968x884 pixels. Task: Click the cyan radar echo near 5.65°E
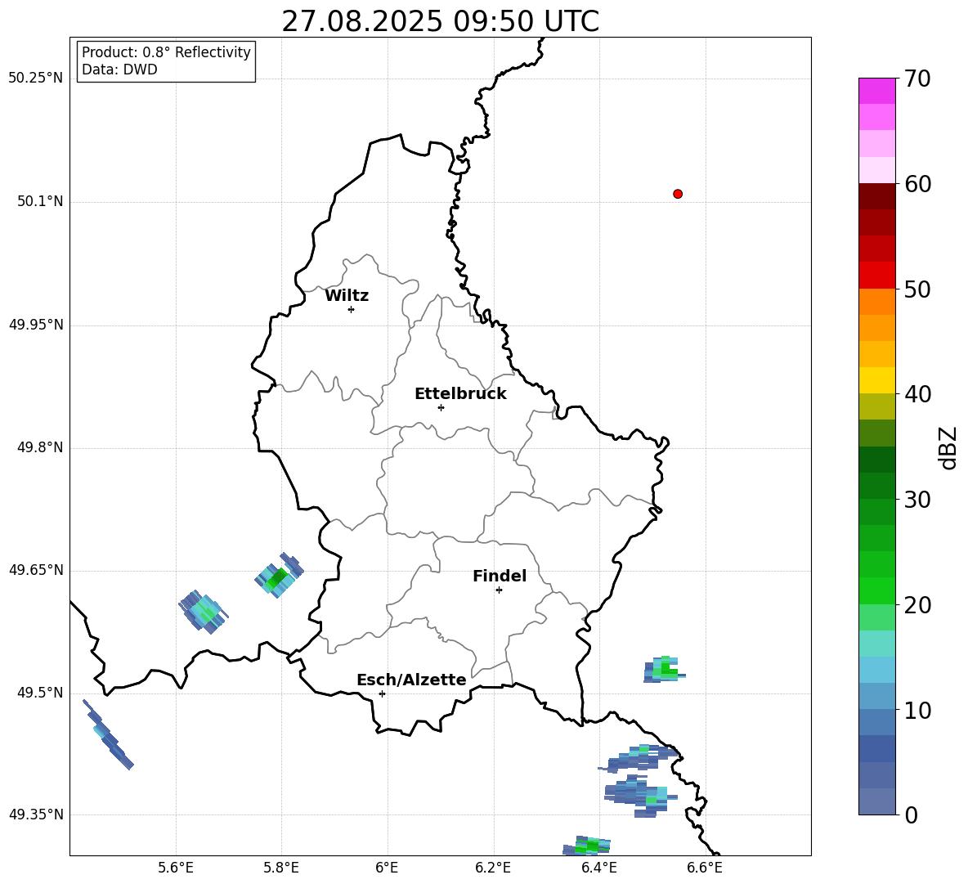click(203, 612)
